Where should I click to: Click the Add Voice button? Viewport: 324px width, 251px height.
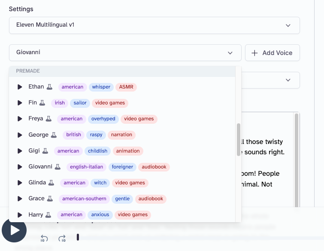coord(272,53)
